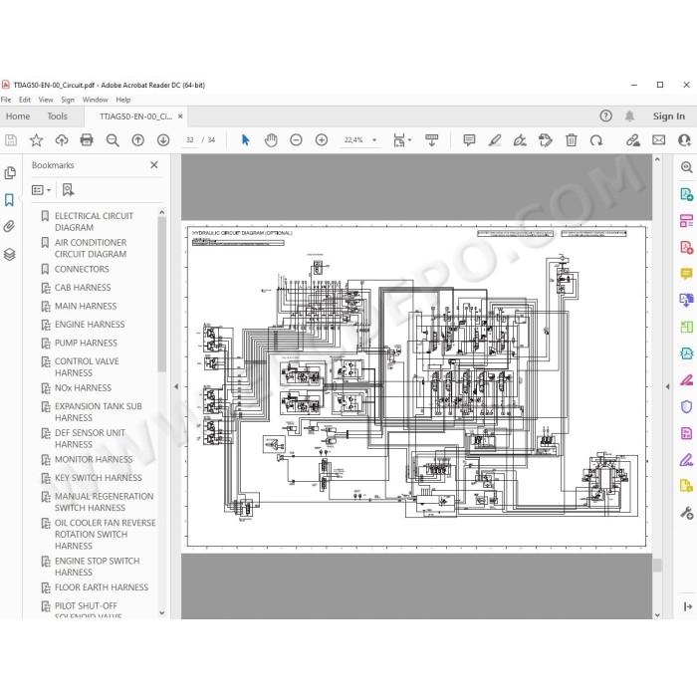Open the File menu
This screenshot has height=697, width=697.
[x=6, y=100]
